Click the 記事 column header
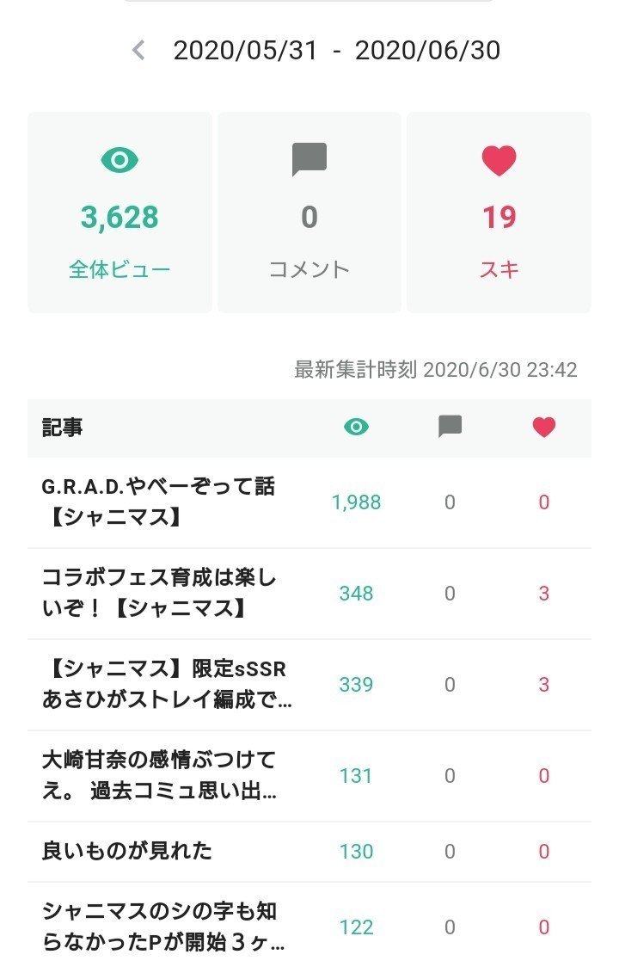Image resolution: width=619 pixels, height=967 pixels. point(63,428)
